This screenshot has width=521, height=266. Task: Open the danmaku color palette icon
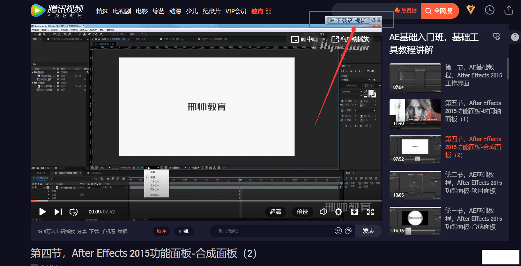348,231
